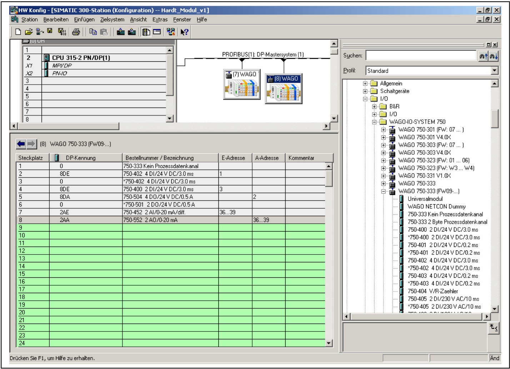Expand the Allgemein folder
The width and height of the screenshot is (510, 369).
(365, 84)
